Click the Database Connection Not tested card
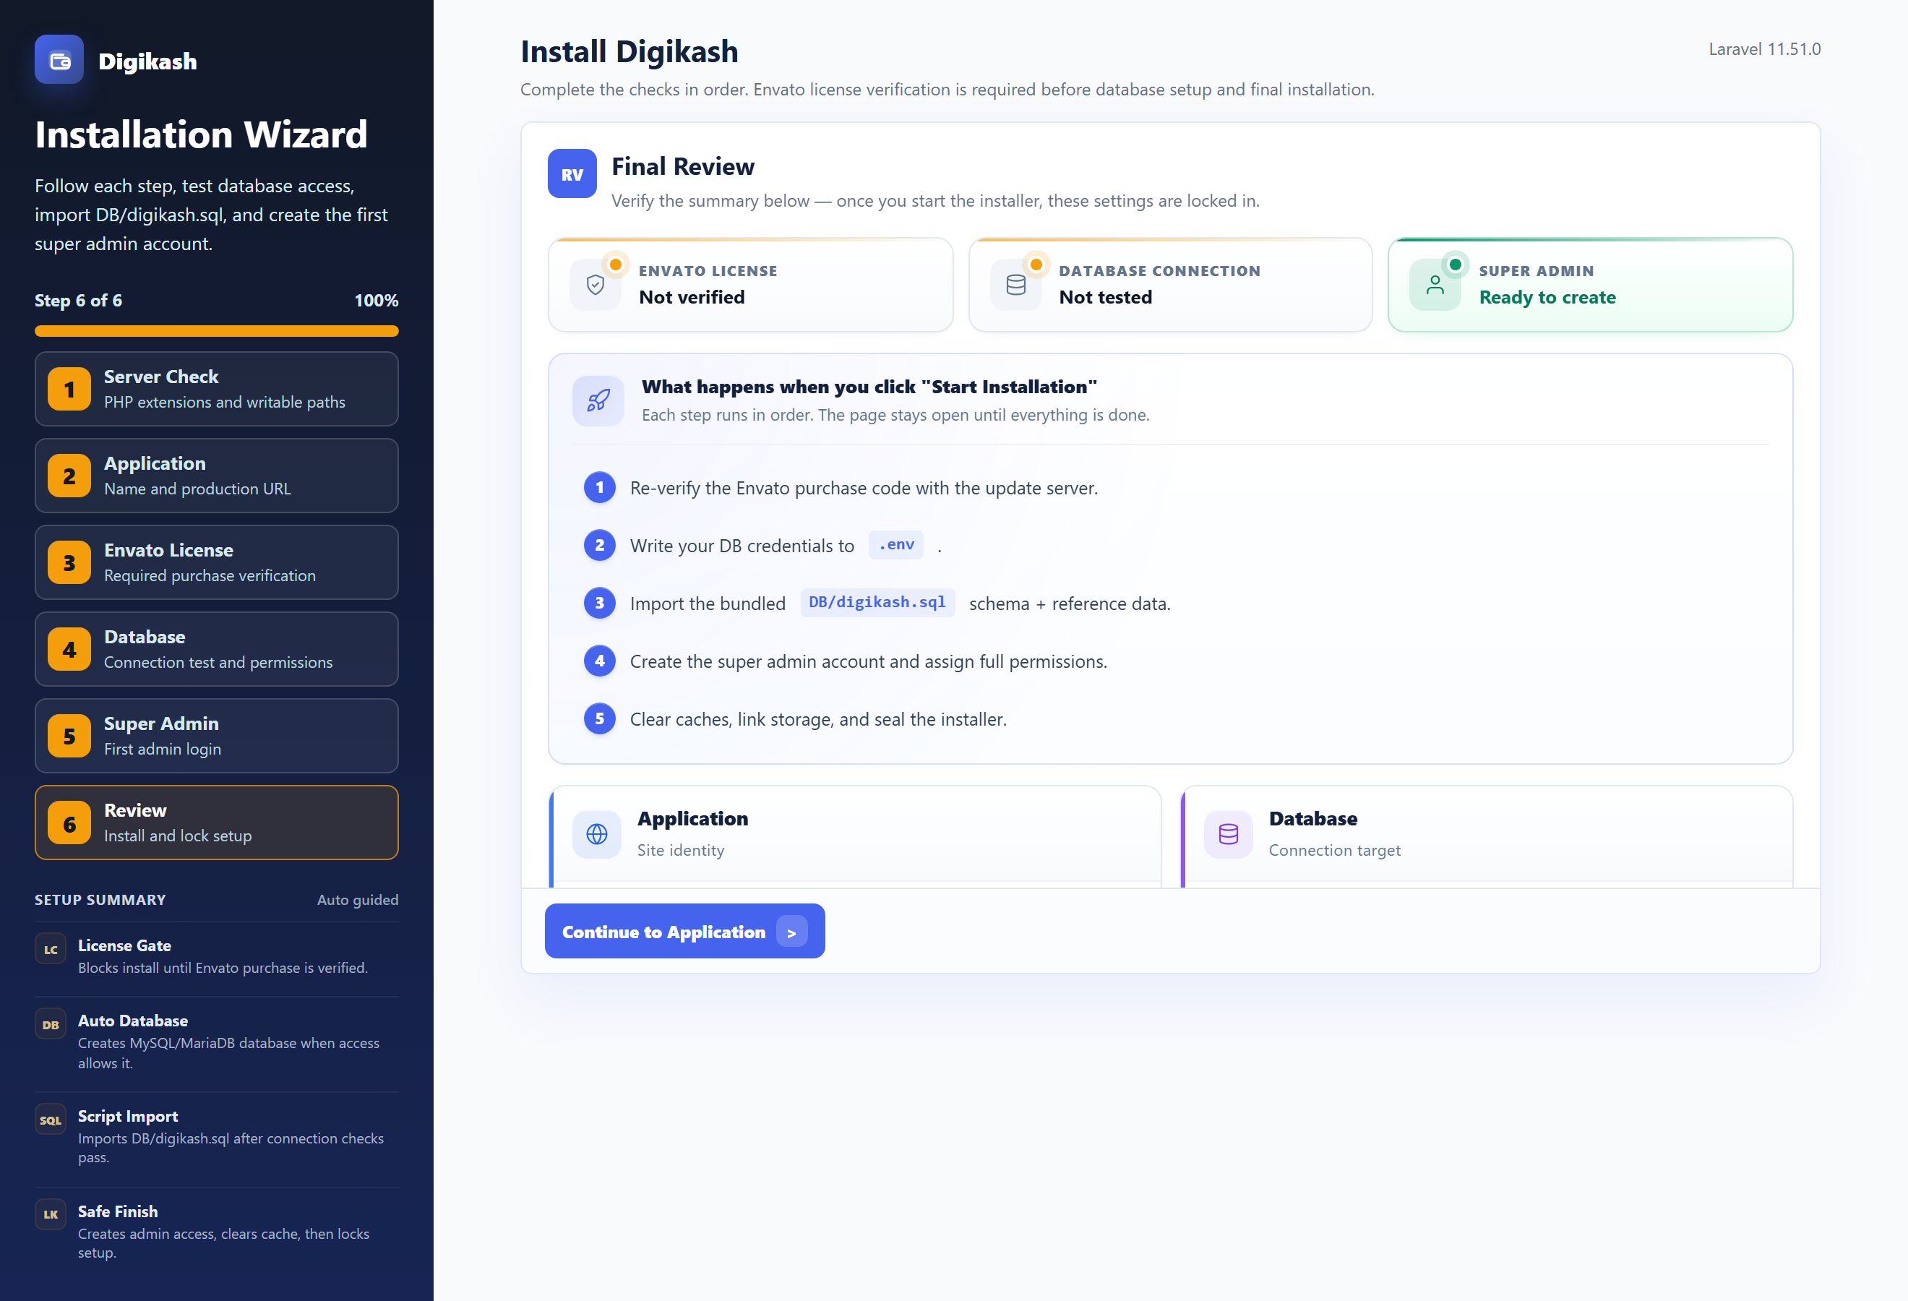The height and width of the screenshot is (1301, 1908). 1171,285
